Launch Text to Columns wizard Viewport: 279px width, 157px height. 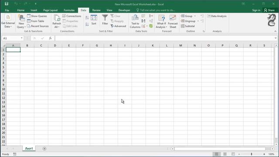(135, 21)
